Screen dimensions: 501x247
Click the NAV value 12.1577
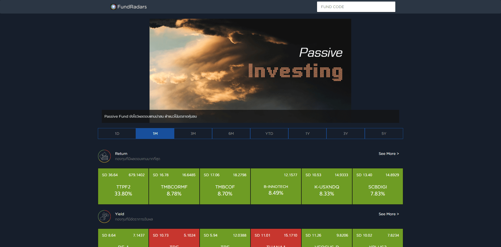[290, 175]
